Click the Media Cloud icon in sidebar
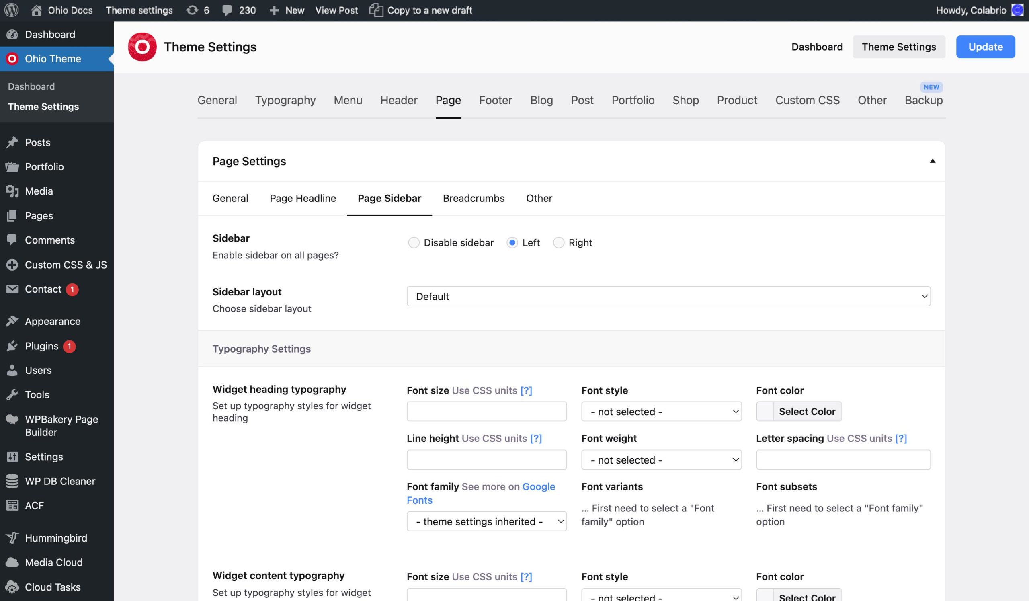This screenshot has height=601, width=1029. [x=12, y=563]
